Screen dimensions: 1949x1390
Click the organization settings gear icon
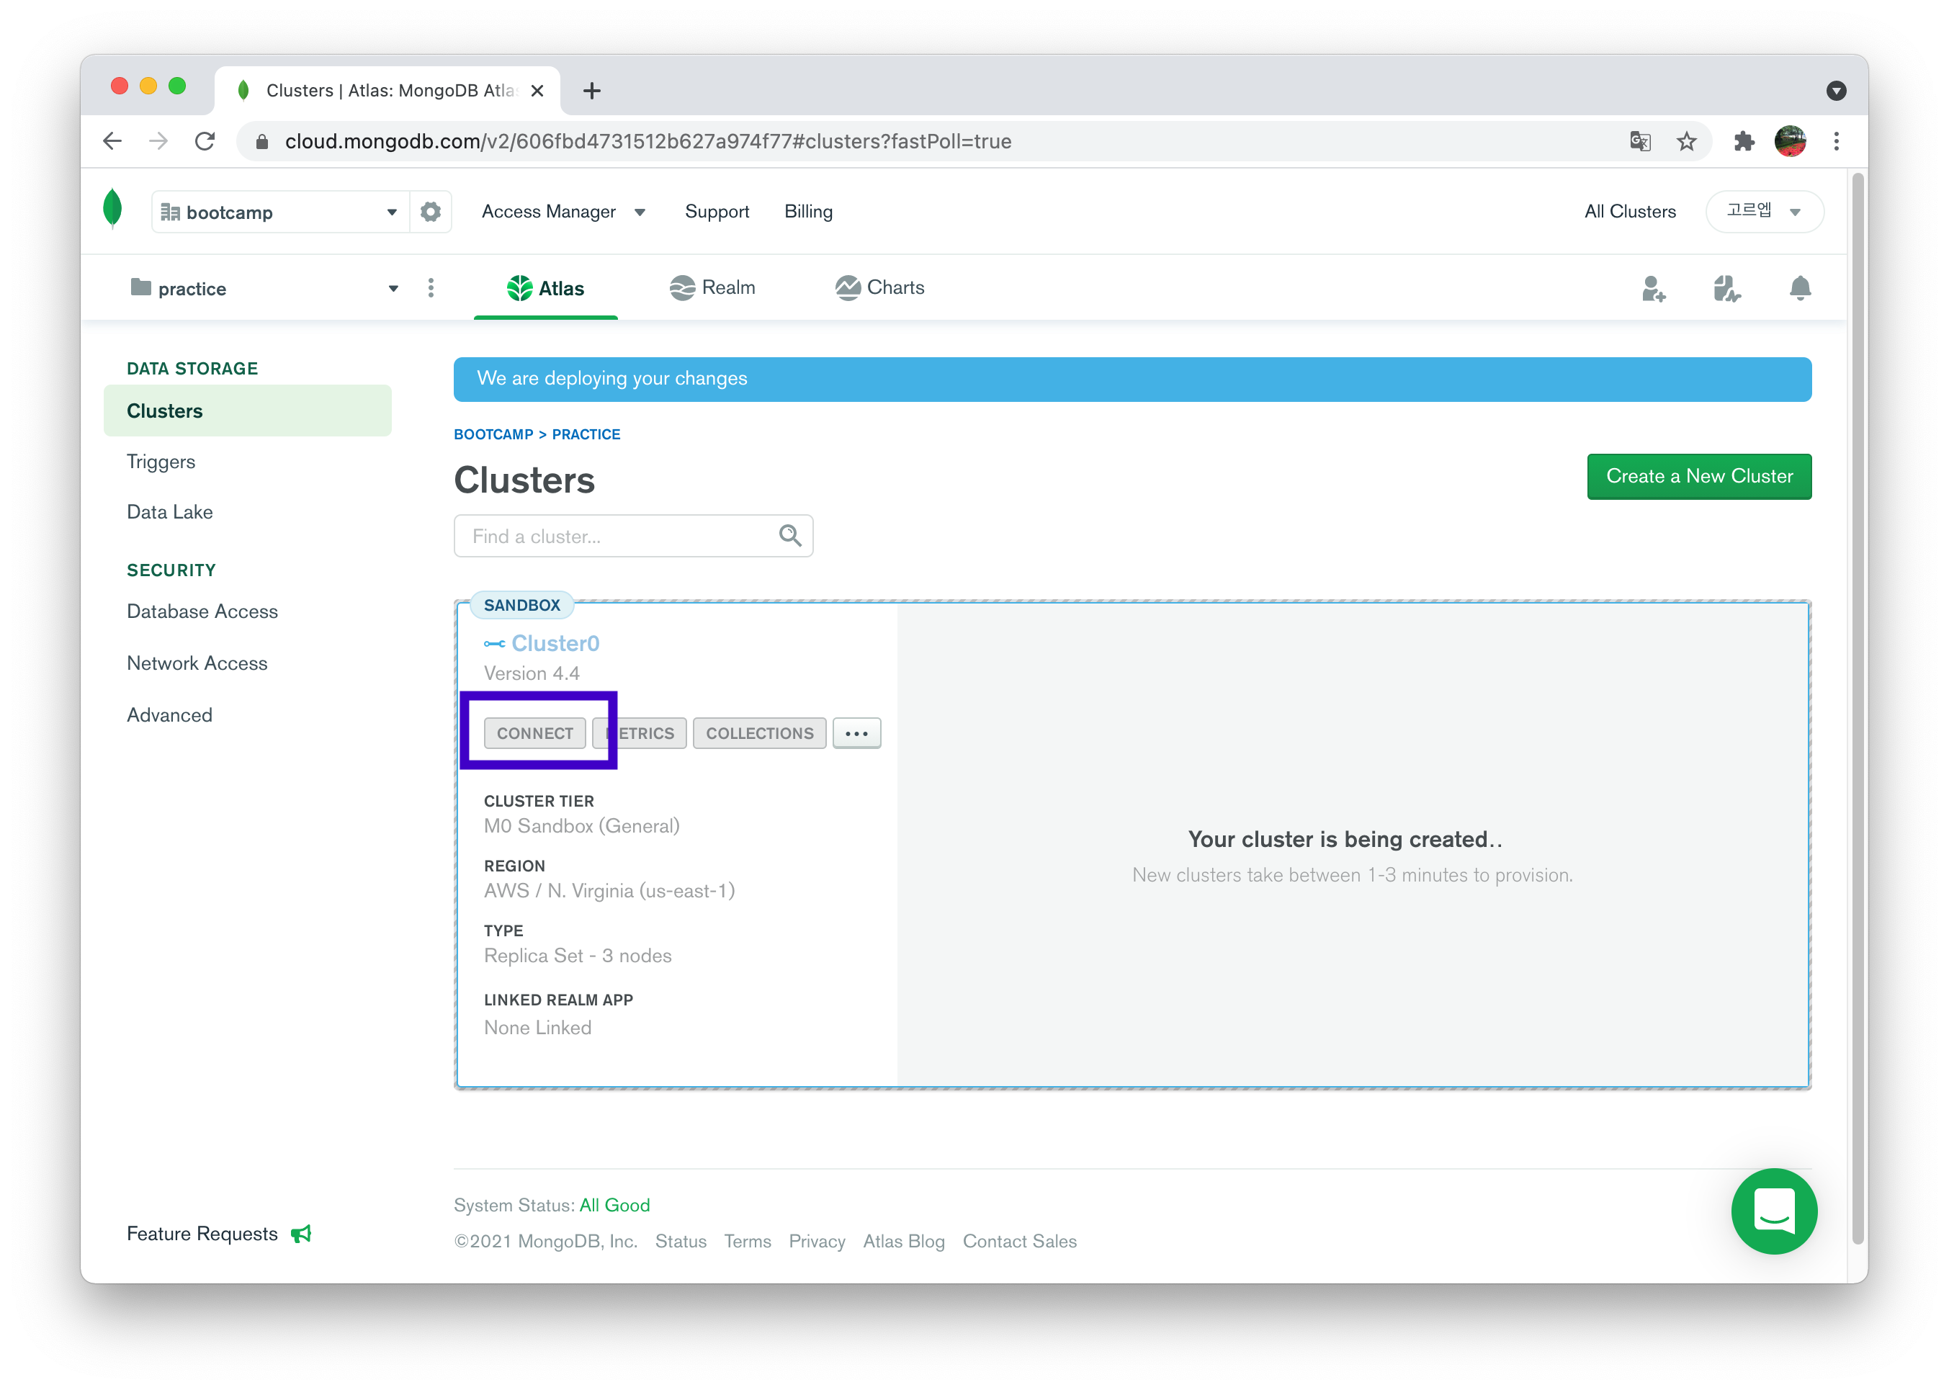point(431,212)
